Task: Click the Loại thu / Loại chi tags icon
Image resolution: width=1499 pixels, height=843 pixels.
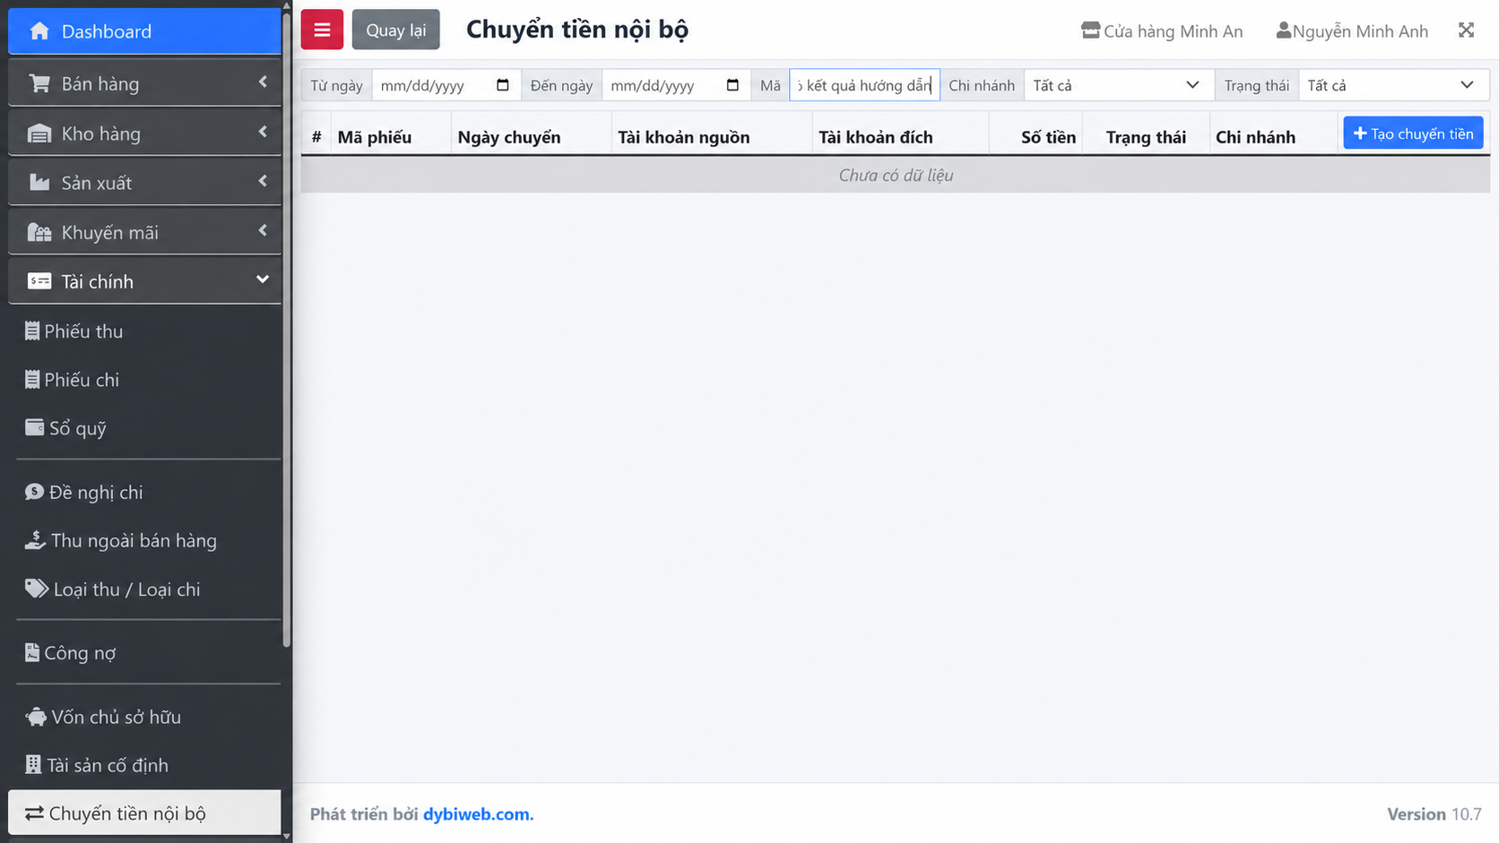Action: point(36,589)
